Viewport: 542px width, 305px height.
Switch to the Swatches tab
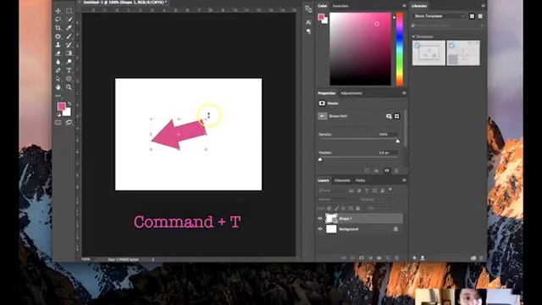tap(340, 6)
